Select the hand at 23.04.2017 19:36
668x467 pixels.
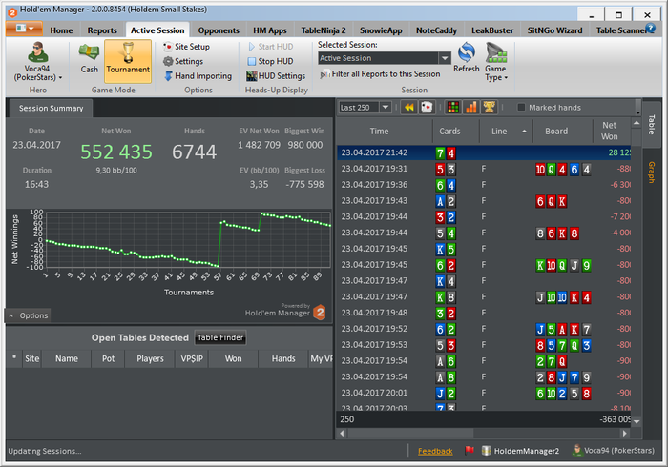tap(484, 185)
